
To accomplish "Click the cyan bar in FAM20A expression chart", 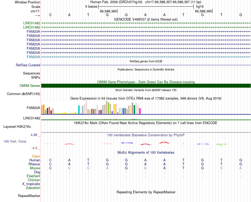I will pos(79,110).
